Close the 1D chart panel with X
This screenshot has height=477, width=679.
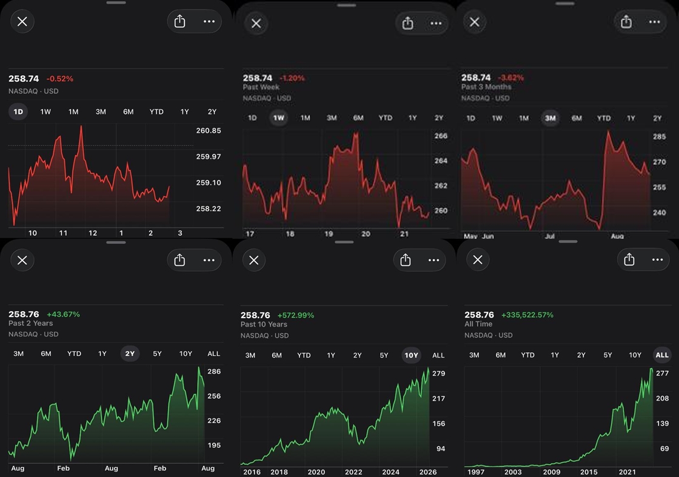[x=22, y=21]
